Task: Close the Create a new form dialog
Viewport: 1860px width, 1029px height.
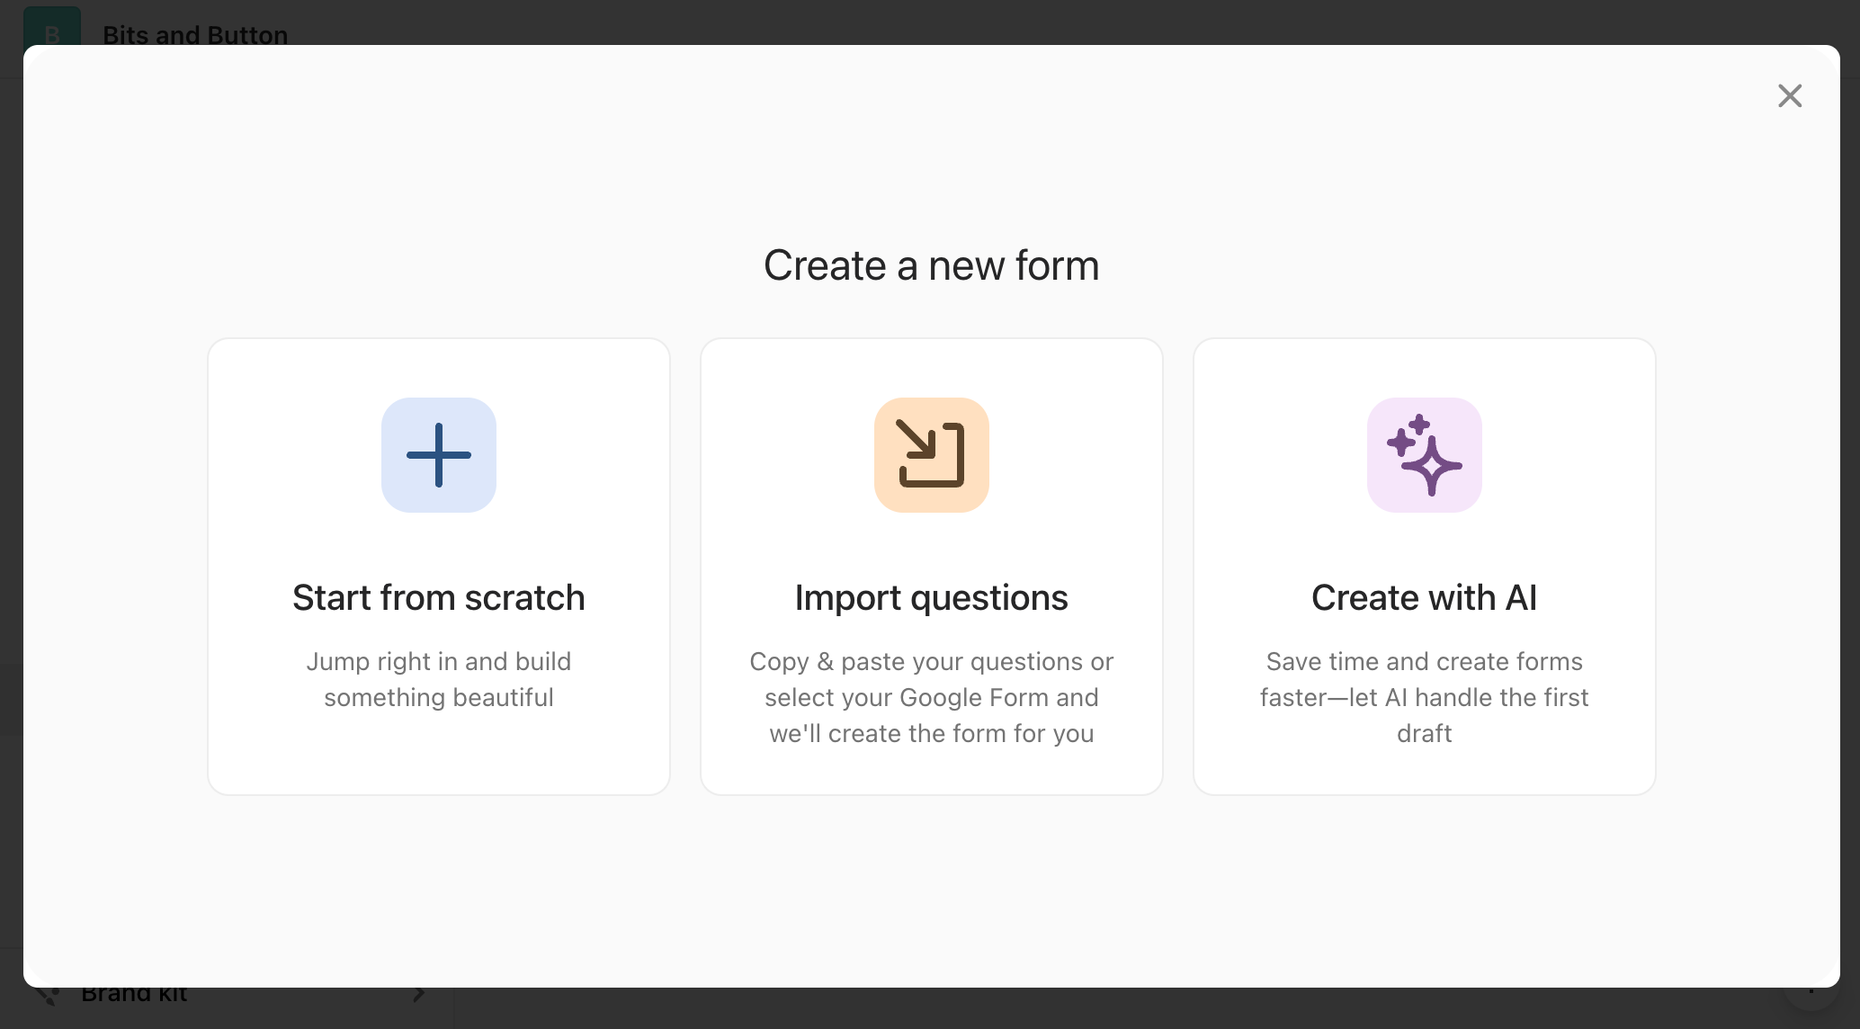Action: 1790,96
